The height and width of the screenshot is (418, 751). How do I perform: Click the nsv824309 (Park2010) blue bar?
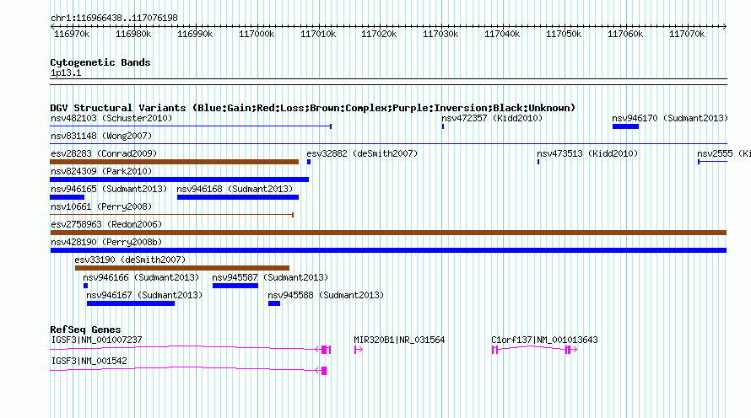click(x=180, y=180)
